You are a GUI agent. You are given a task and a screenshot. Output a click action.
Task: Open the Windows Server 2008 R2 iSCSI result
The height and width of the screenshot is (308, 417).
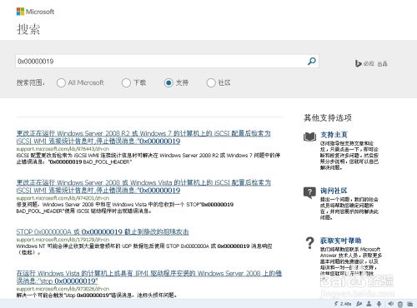point(143,137)
